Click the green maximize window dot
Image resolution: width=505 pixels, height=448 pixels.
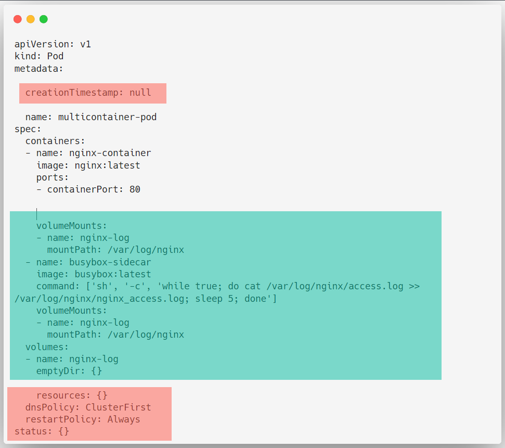[x=44, y=19]
